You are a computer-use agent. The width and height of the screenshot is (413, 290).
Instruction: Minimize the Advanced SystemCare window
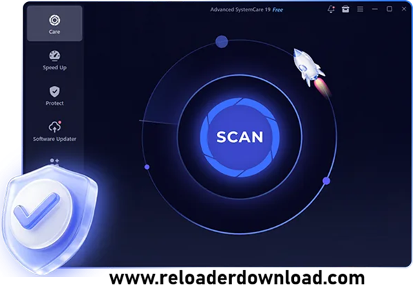tap(374, 9)
